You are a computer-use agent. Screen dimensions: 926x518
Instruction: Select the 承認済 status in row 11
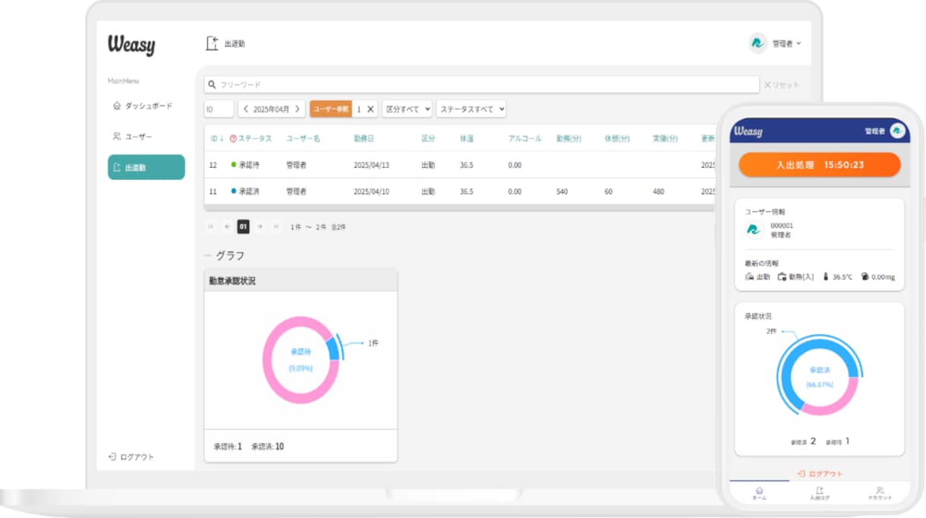[245, 191]
